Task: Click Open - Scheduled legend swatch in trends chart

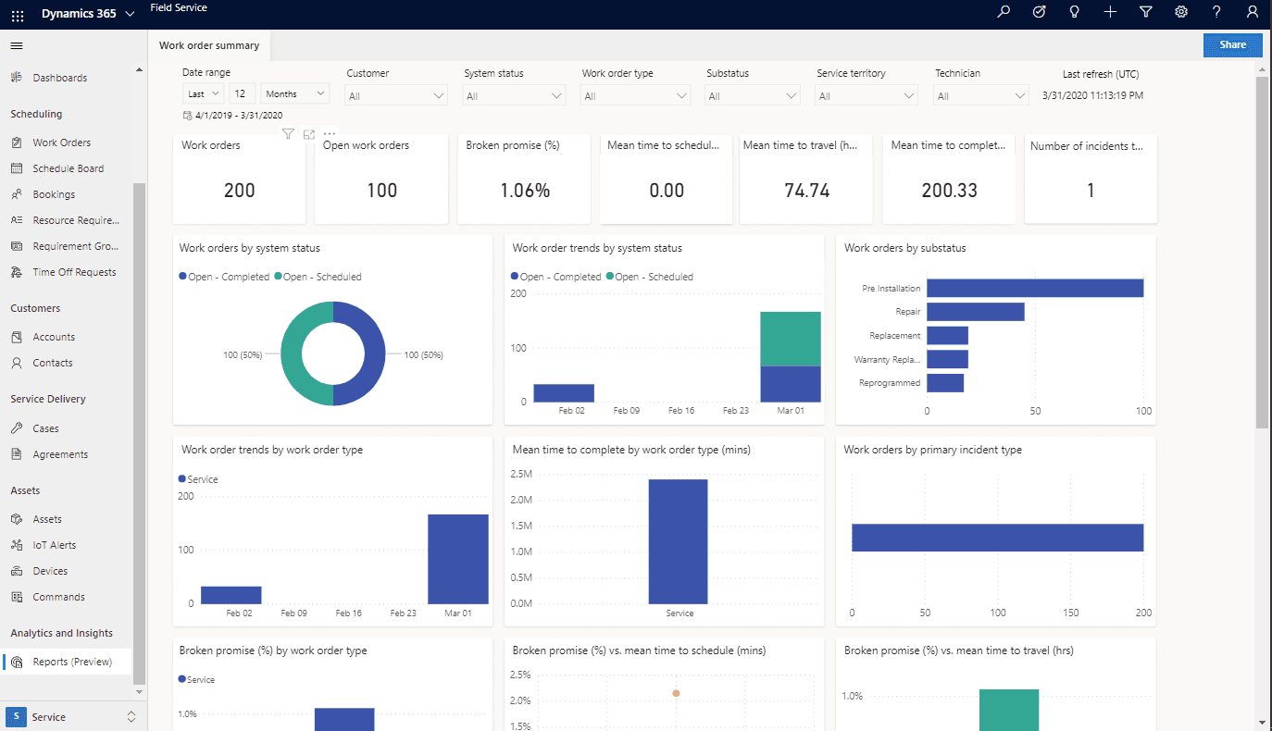Action: [609, 277]
